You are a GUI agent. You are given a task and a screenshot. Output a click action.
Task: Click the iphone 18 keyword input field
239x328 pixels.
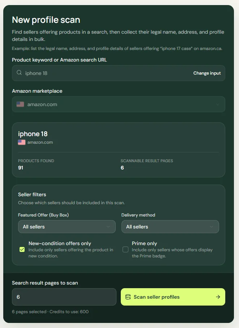[119, 73]
